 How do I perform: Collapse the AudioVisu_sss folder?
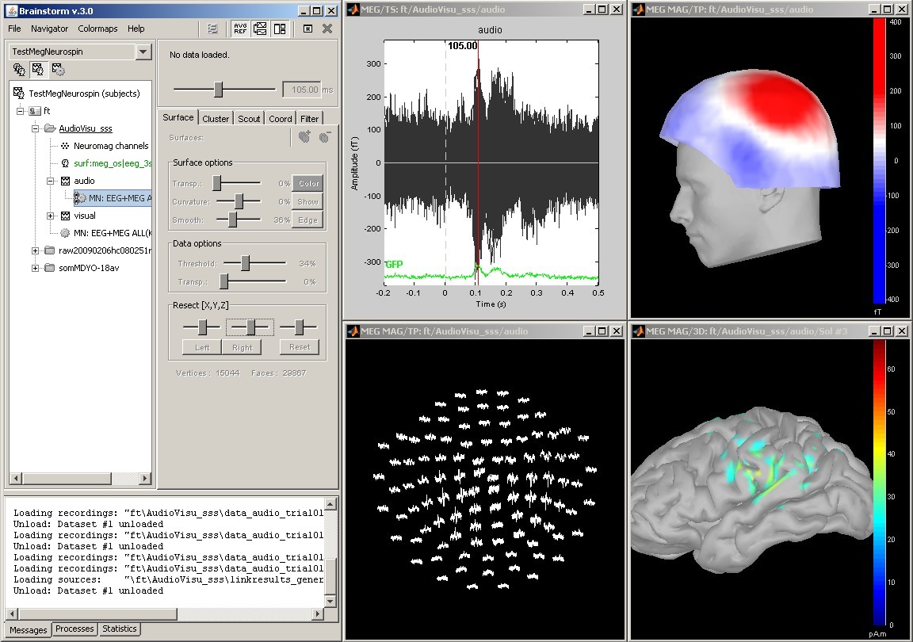(x=35, y=128)
